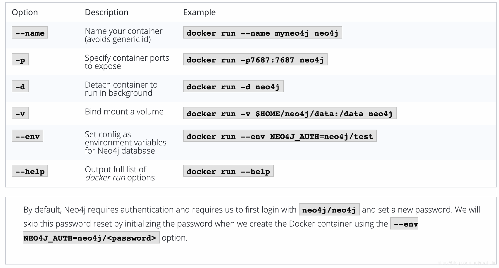Click the -p option code label

(x=20, y=60)
